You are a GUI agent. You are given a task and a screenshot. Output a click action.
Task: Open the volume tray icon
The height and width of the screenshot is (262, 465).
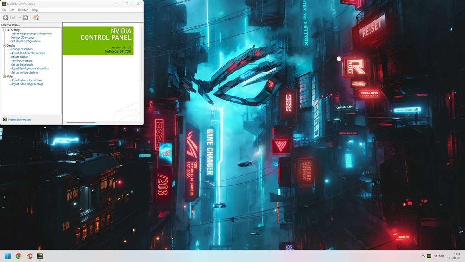(442, 256)
